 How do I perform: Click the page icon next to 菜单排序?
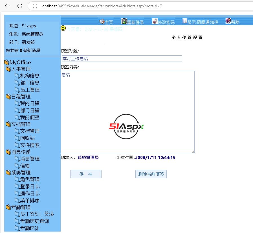[17, 200]
